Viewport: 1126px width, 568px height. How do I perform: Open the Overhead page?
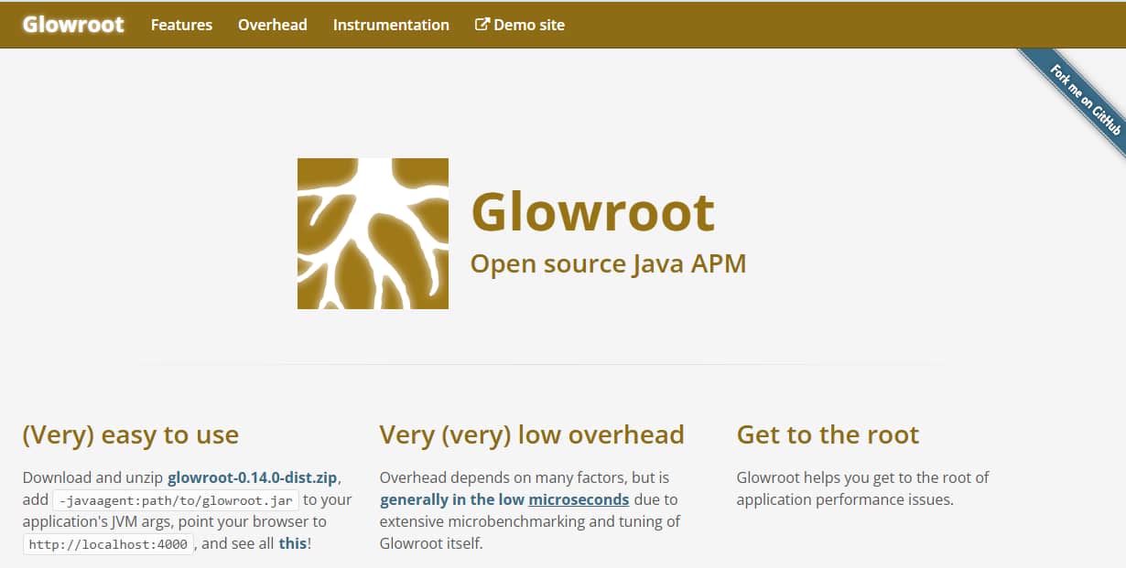coord(272,25)
